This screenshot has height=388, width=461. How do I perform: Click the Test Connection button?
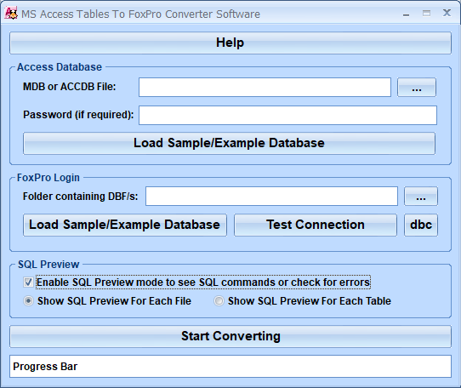pos(316,225)
